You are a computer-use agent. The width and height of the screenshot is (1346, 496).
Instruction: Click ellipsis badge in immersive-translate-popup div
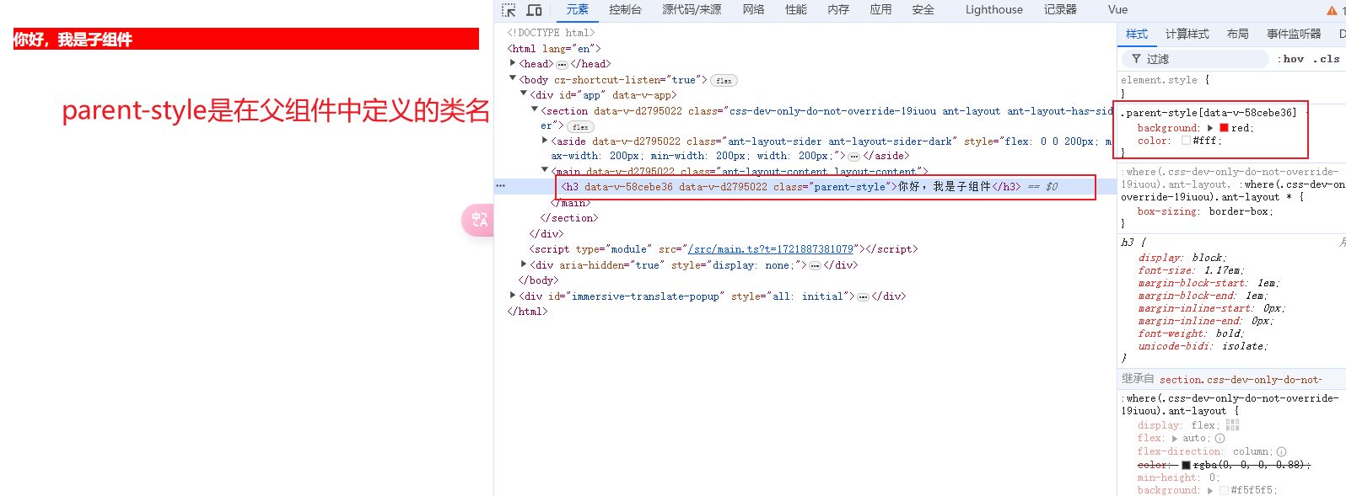tap(863, 296)
